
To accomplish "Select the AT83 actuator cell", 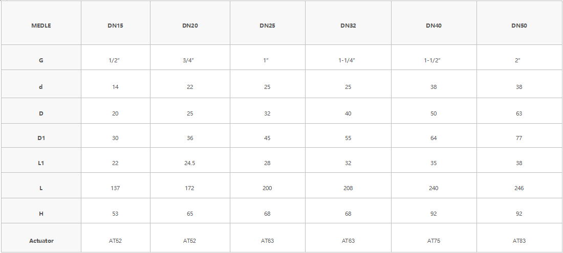I will tap(519, 241).
